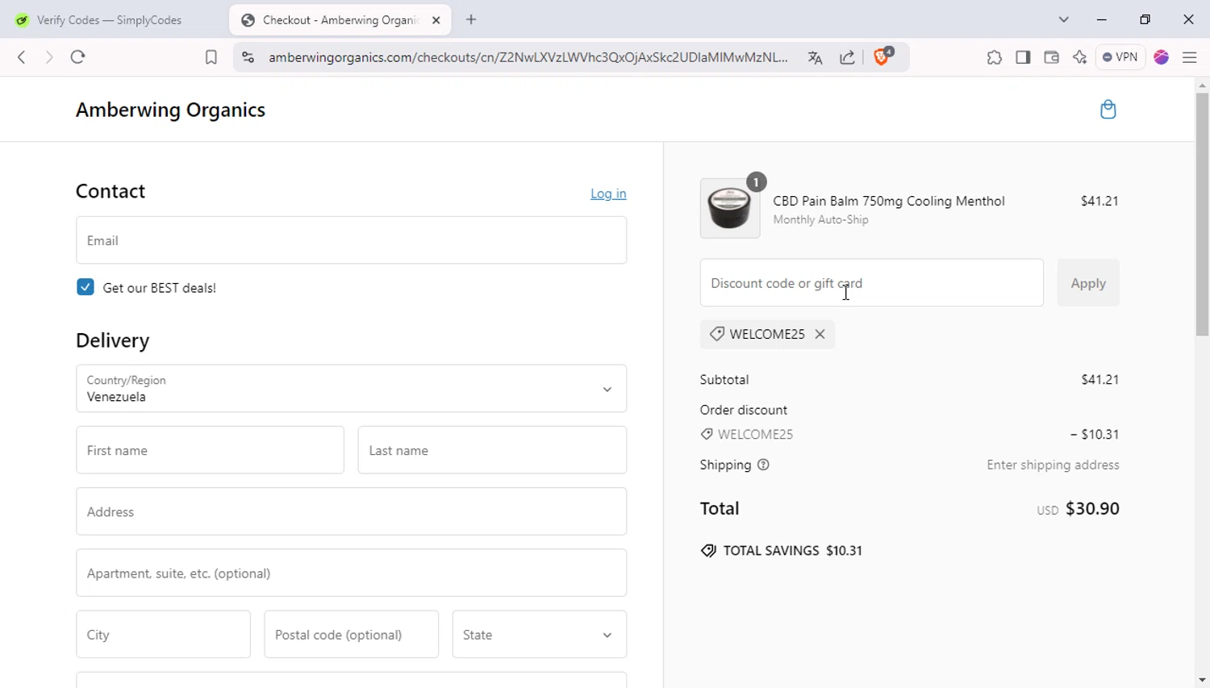
Task: Click the − $10.31 discount amount
Action: click(1095, 435)
